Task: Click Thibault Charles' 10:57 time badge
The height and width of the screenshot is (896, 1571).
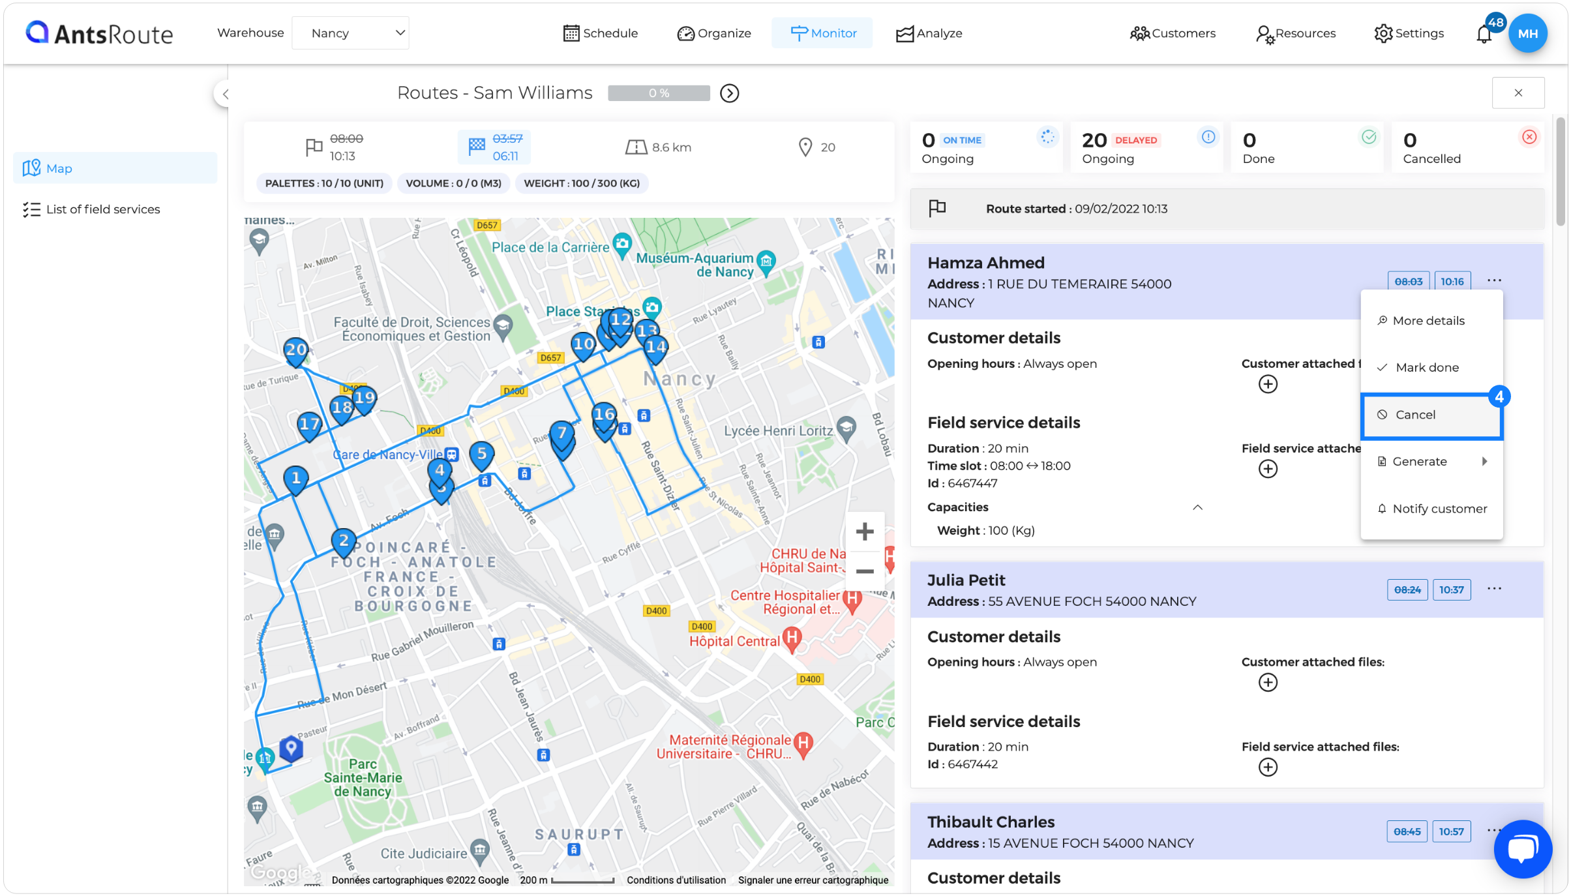Action: (x=1451, y=831)
